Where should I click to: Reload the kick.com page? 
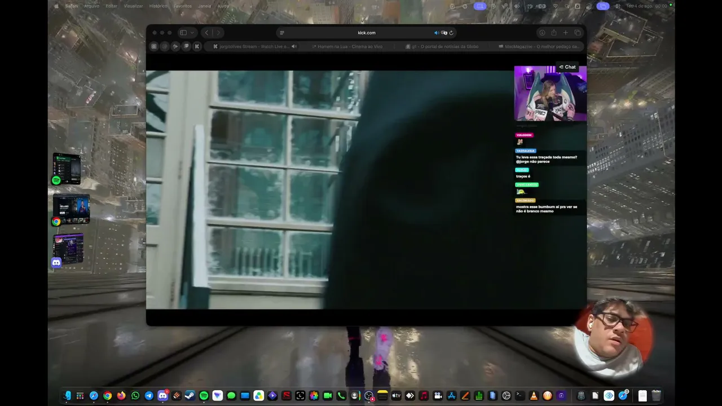tap(451, 33)
